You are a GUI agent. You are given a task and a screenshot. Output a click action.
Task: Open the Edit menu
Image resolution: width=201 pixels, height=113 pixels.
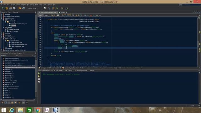pyautogui.click(x=4, y=5)
